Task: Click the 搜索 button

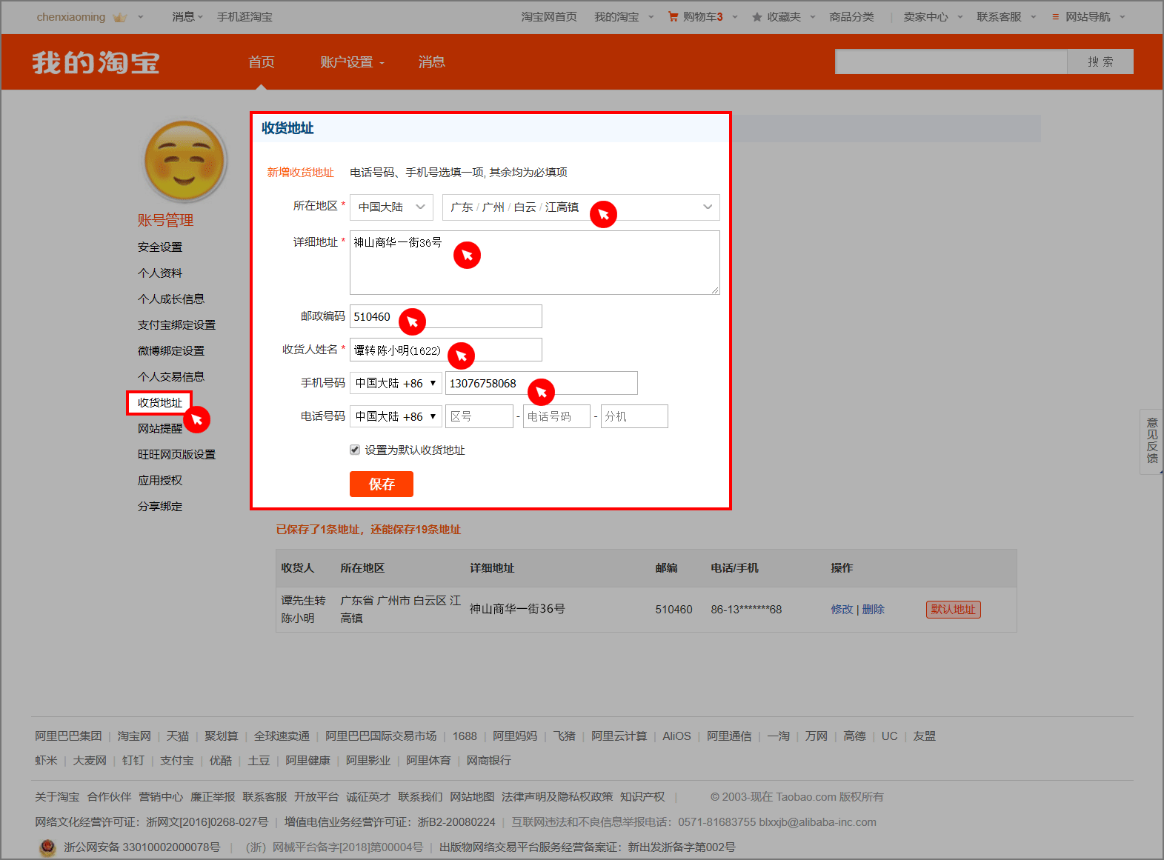Action: tap(1100, 61)
